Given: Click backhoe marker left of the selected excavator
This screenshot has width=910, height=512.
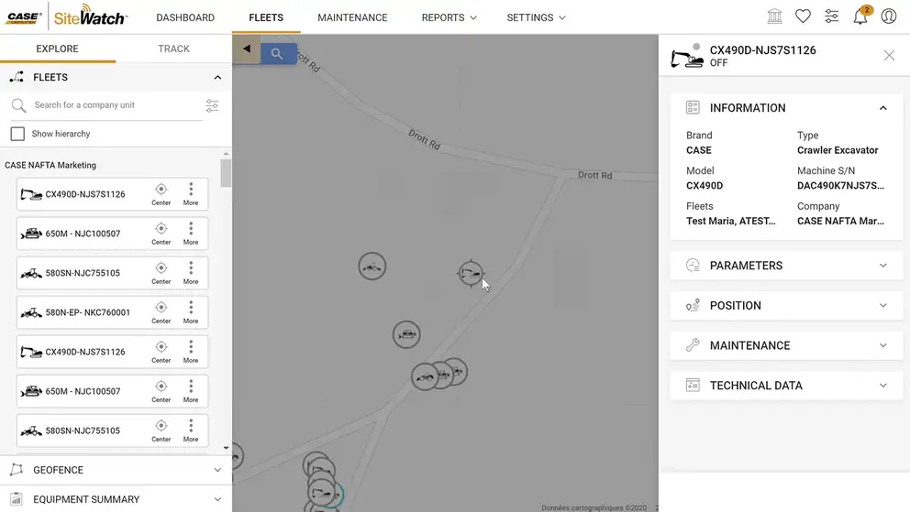Looking at the screenshot, I should pos(372,267).
